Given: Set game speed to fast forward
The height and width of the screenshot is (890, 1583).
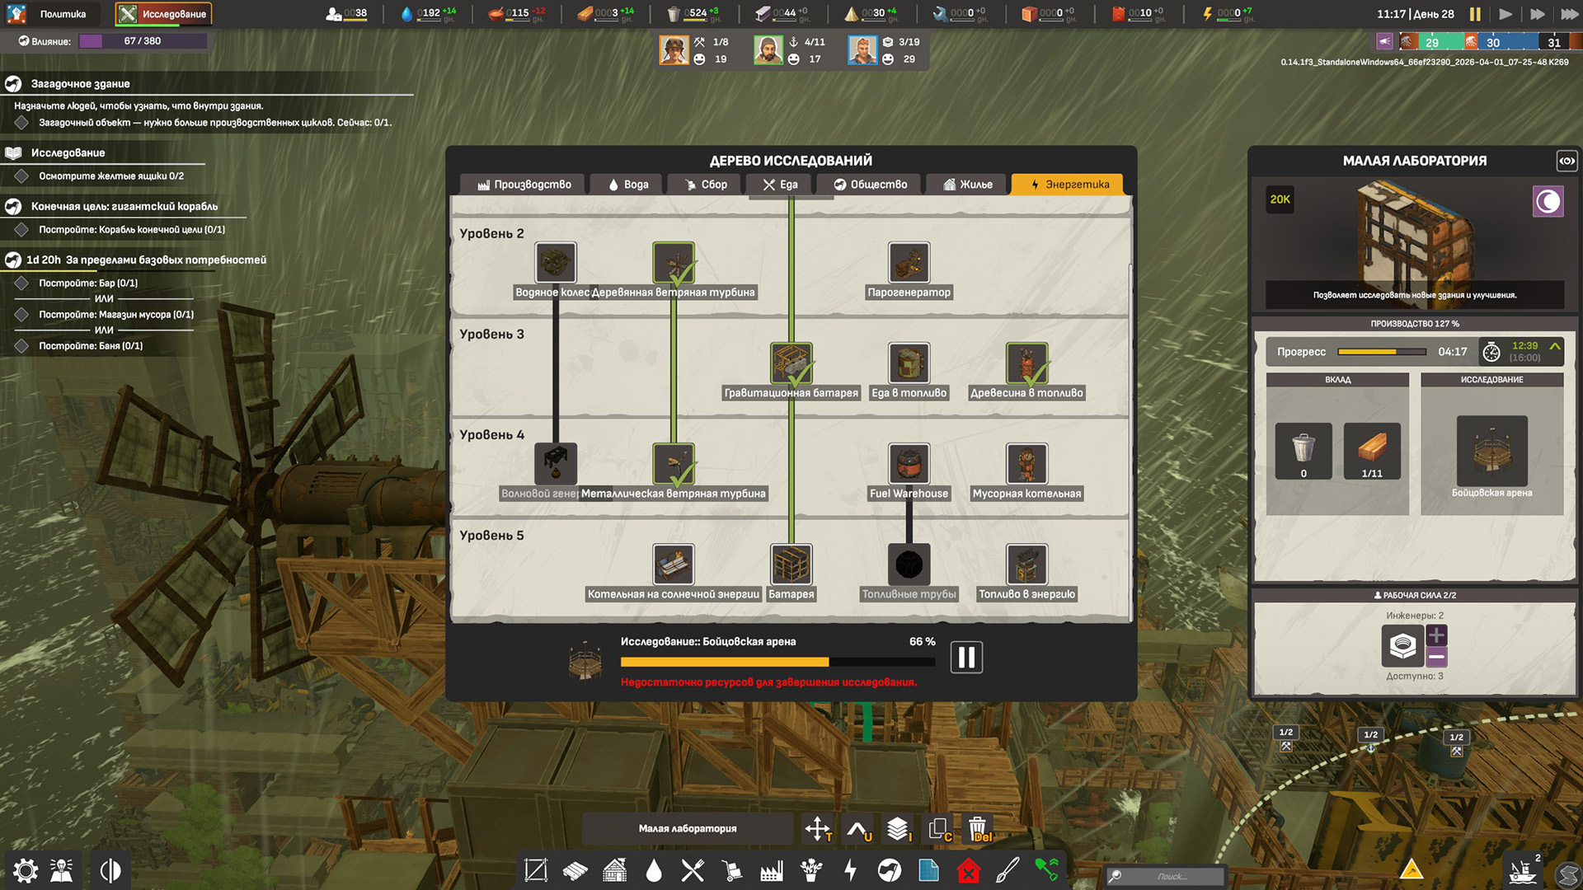Looking at the screenshot, I should (1537, 14).
